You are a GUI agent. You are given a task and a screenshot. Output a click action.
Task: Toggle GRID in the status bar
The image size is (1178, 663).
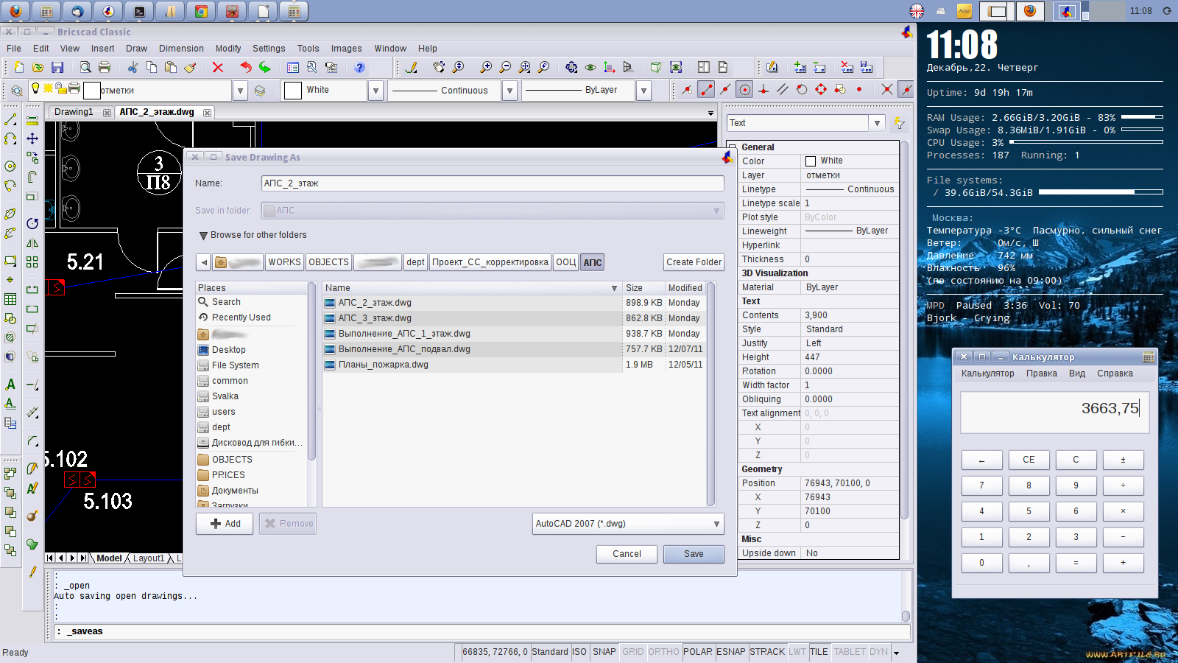(632, 652)
